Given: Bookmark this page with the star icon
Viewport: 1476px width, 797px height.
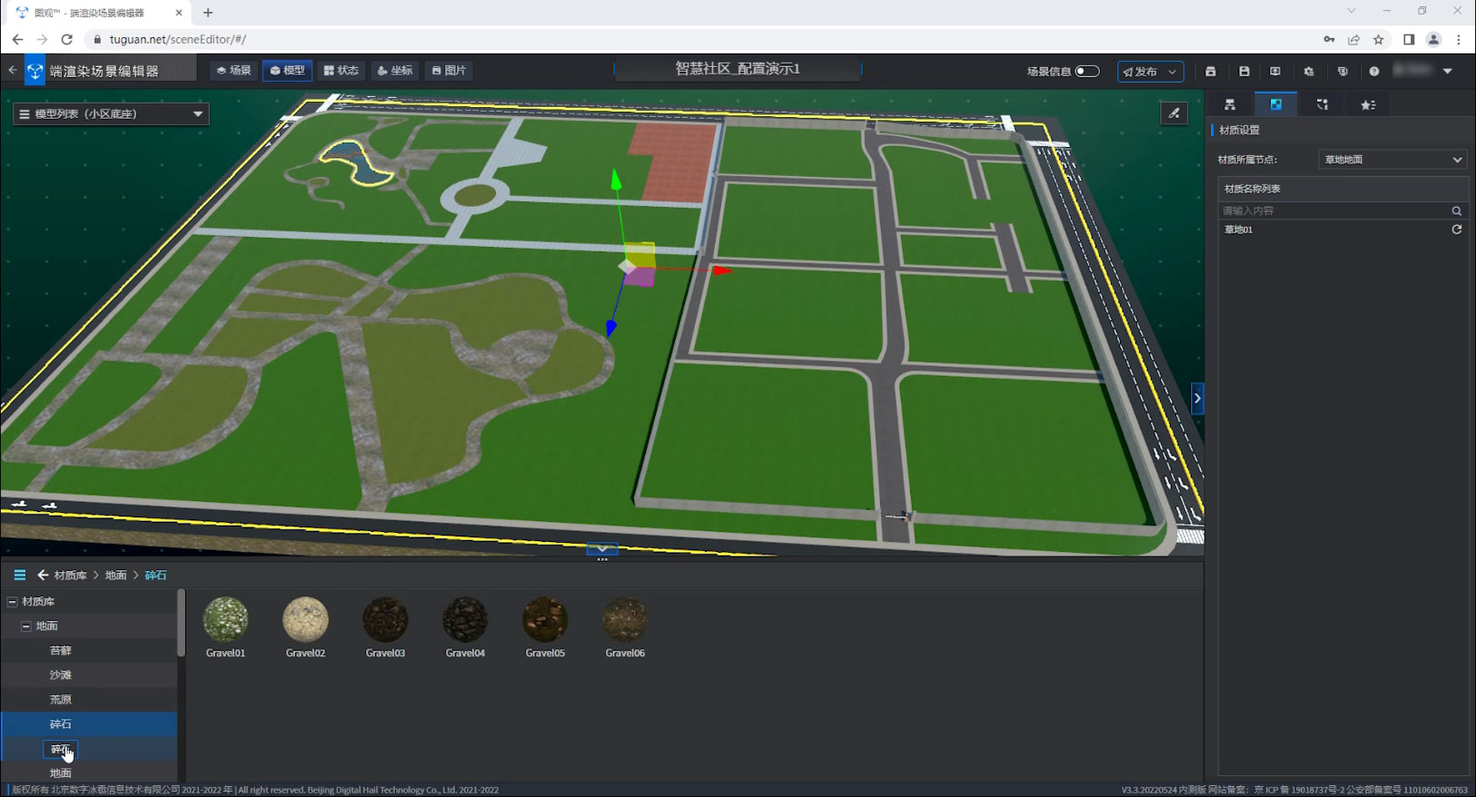Looking at the screenshot, I should point(1379,39).
